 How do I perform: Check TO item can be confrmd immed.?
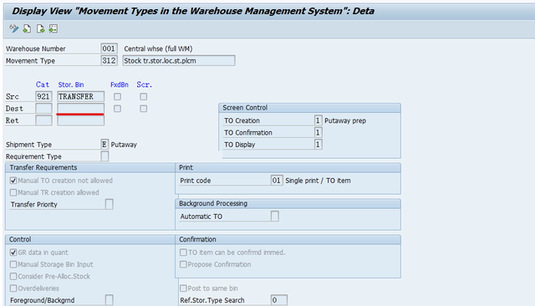coord(183,252)
